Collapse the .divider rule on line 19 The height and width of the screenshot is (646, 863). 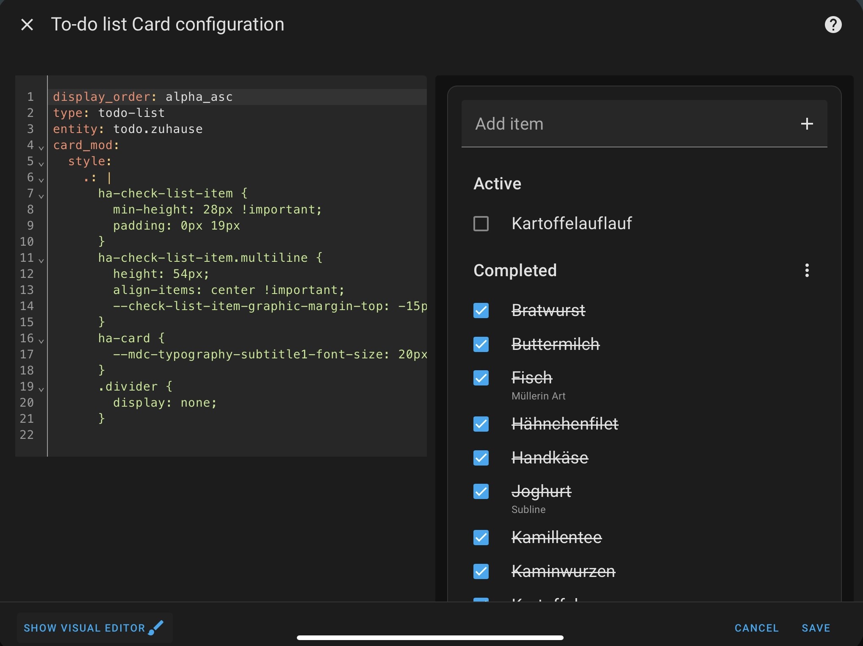click(x=41, y=389)
